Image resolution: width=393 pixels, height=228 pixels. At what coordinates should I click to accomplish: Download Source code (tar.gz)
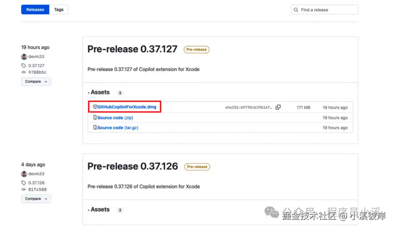click(118, 128)
